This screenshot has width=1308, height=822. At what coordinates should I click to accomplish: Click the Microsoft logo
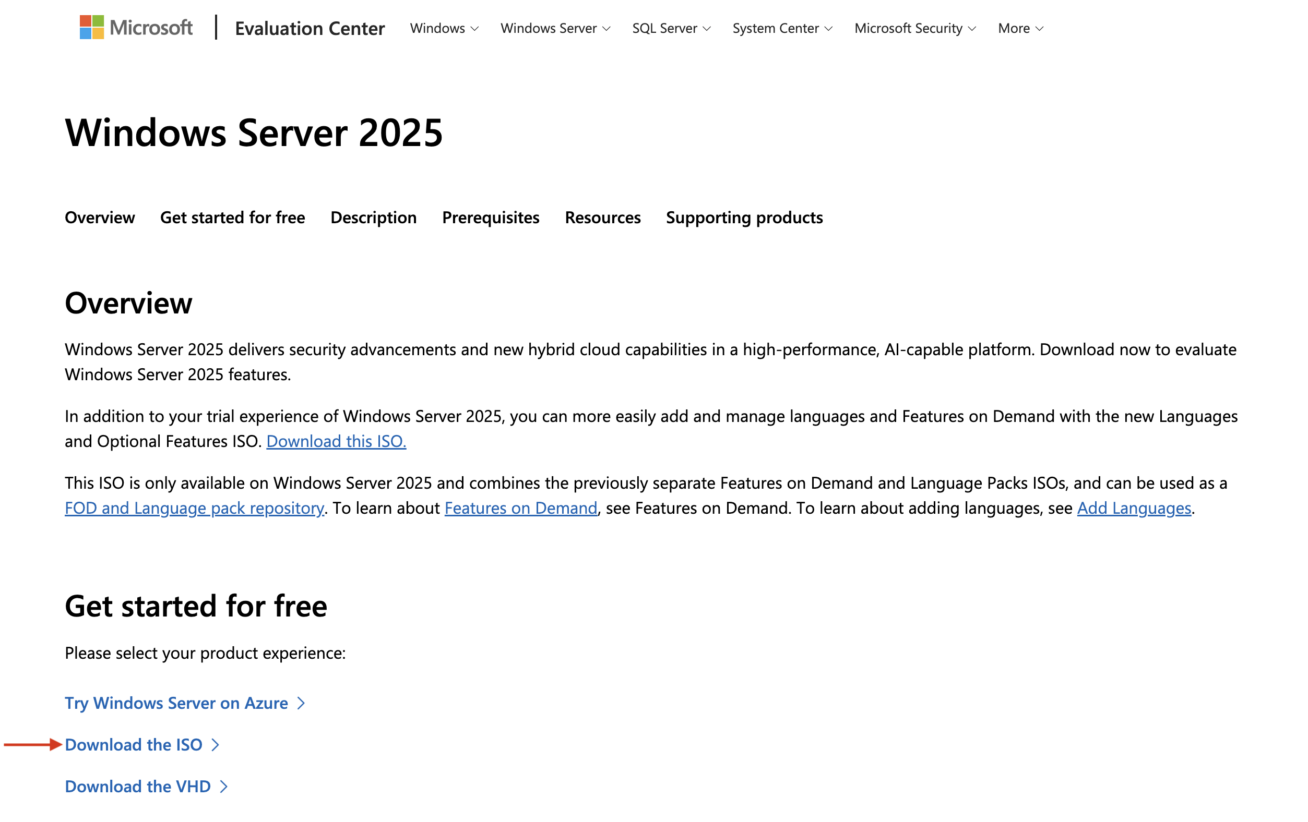(136, 27)
